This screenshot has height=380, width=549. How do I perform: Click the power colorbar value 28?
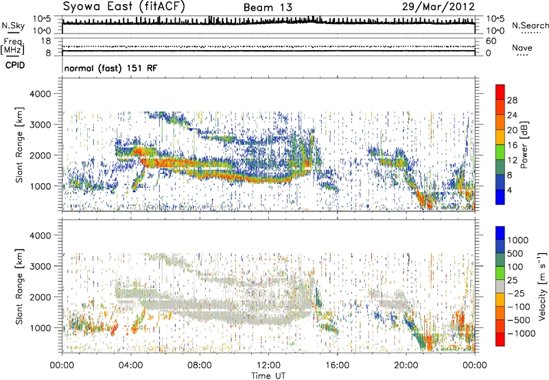(512, 100)
